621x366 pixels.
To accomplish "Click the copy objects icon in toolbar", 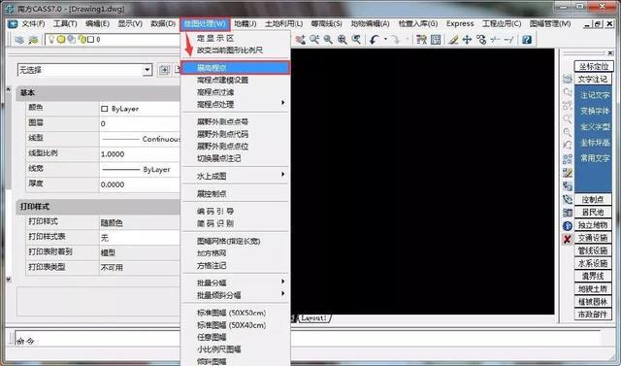I will [x=481, y=39].
